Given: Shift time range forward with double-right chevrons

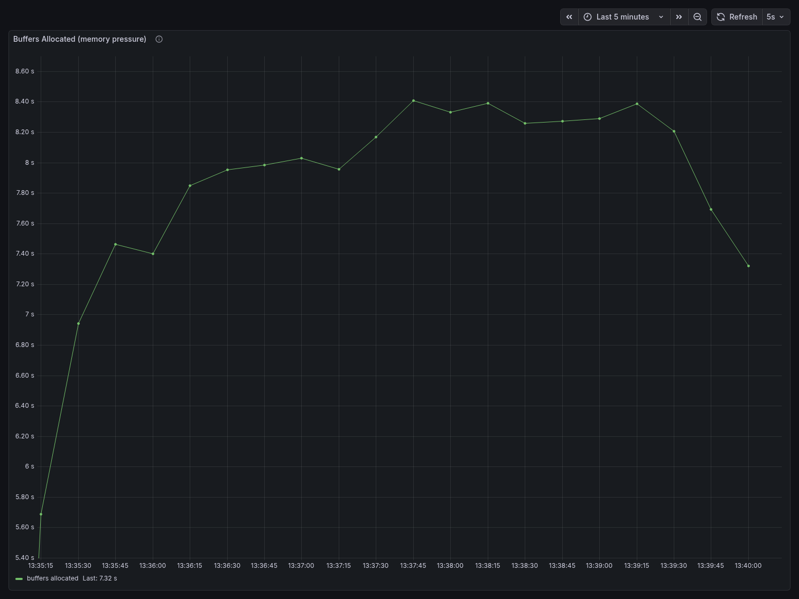Looking at the screenshot, I should (x=679, y=17).
